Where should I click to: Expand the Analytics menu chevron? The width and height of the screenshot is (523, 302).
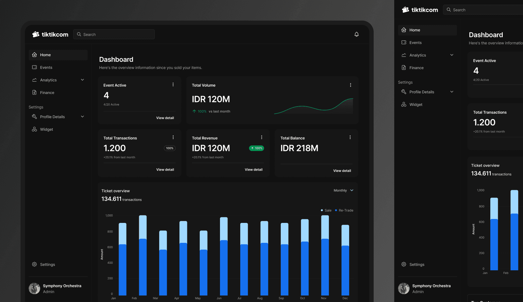[82, 80]
